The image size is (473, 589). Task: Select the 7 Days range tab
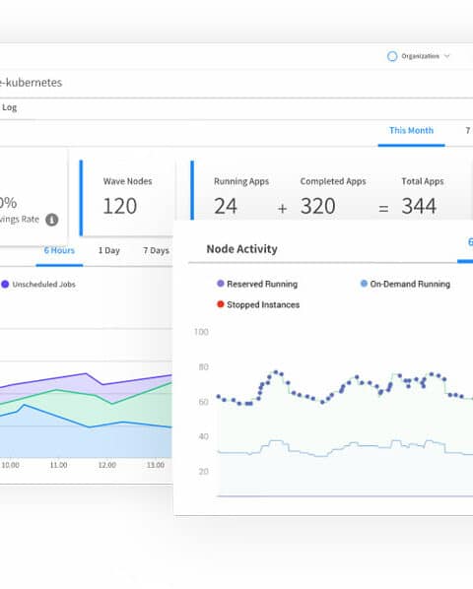(156, 250)
